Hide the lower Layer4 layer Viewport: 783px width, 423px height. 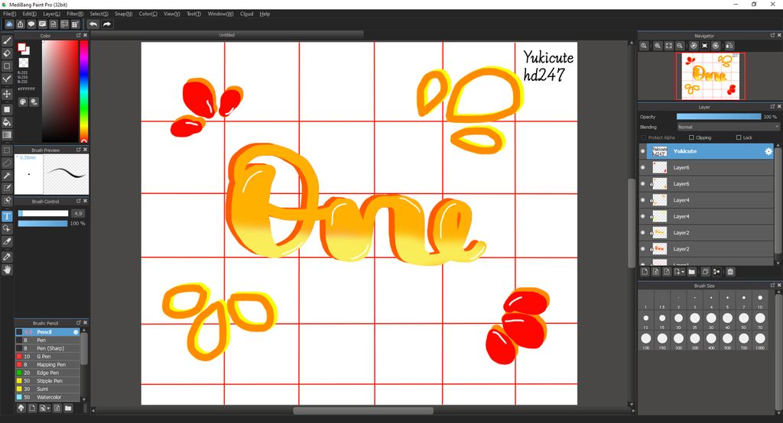pyautogui.click(x=642, y=217)
